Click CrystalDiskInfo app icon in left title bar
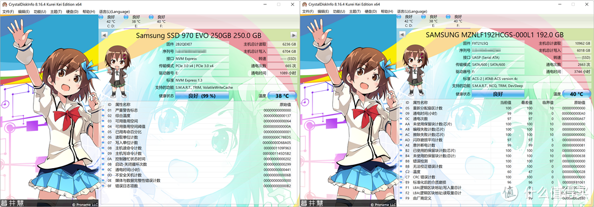594x207 pixels. (5, 4)
